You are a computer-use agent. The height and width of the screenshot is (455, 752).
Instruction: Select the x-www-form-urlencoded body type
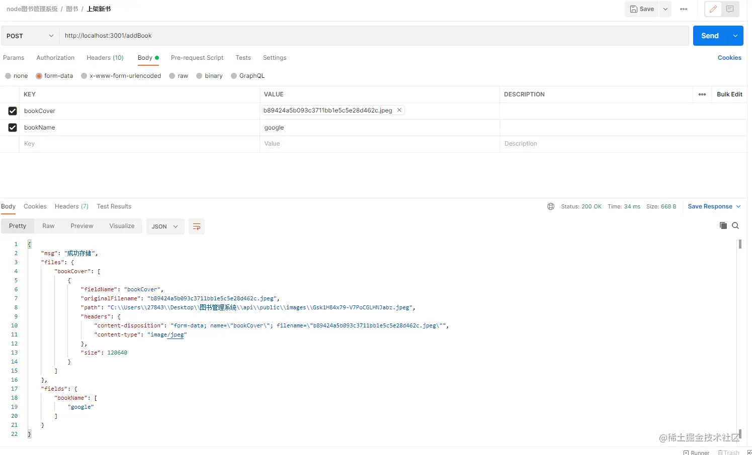pyautogui.click(x=121, y=76)
